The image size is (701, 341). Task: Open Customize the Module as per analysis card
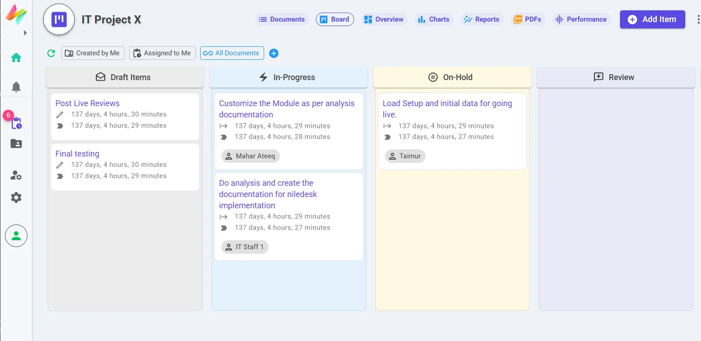click(x=289, y=131)
